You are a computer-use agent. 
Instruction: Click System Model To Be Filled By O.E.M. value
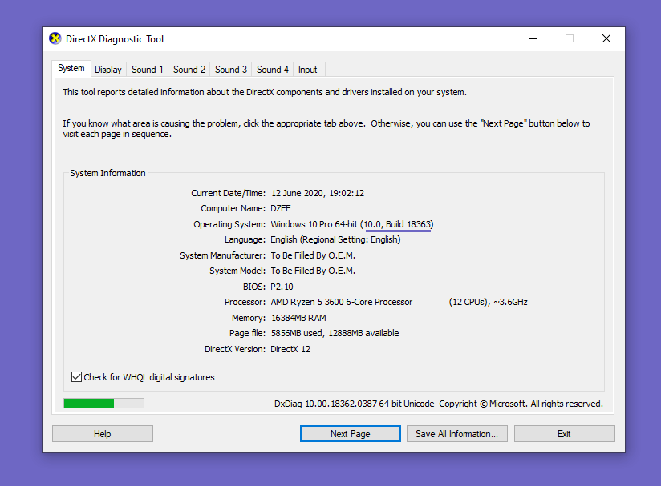313,271
